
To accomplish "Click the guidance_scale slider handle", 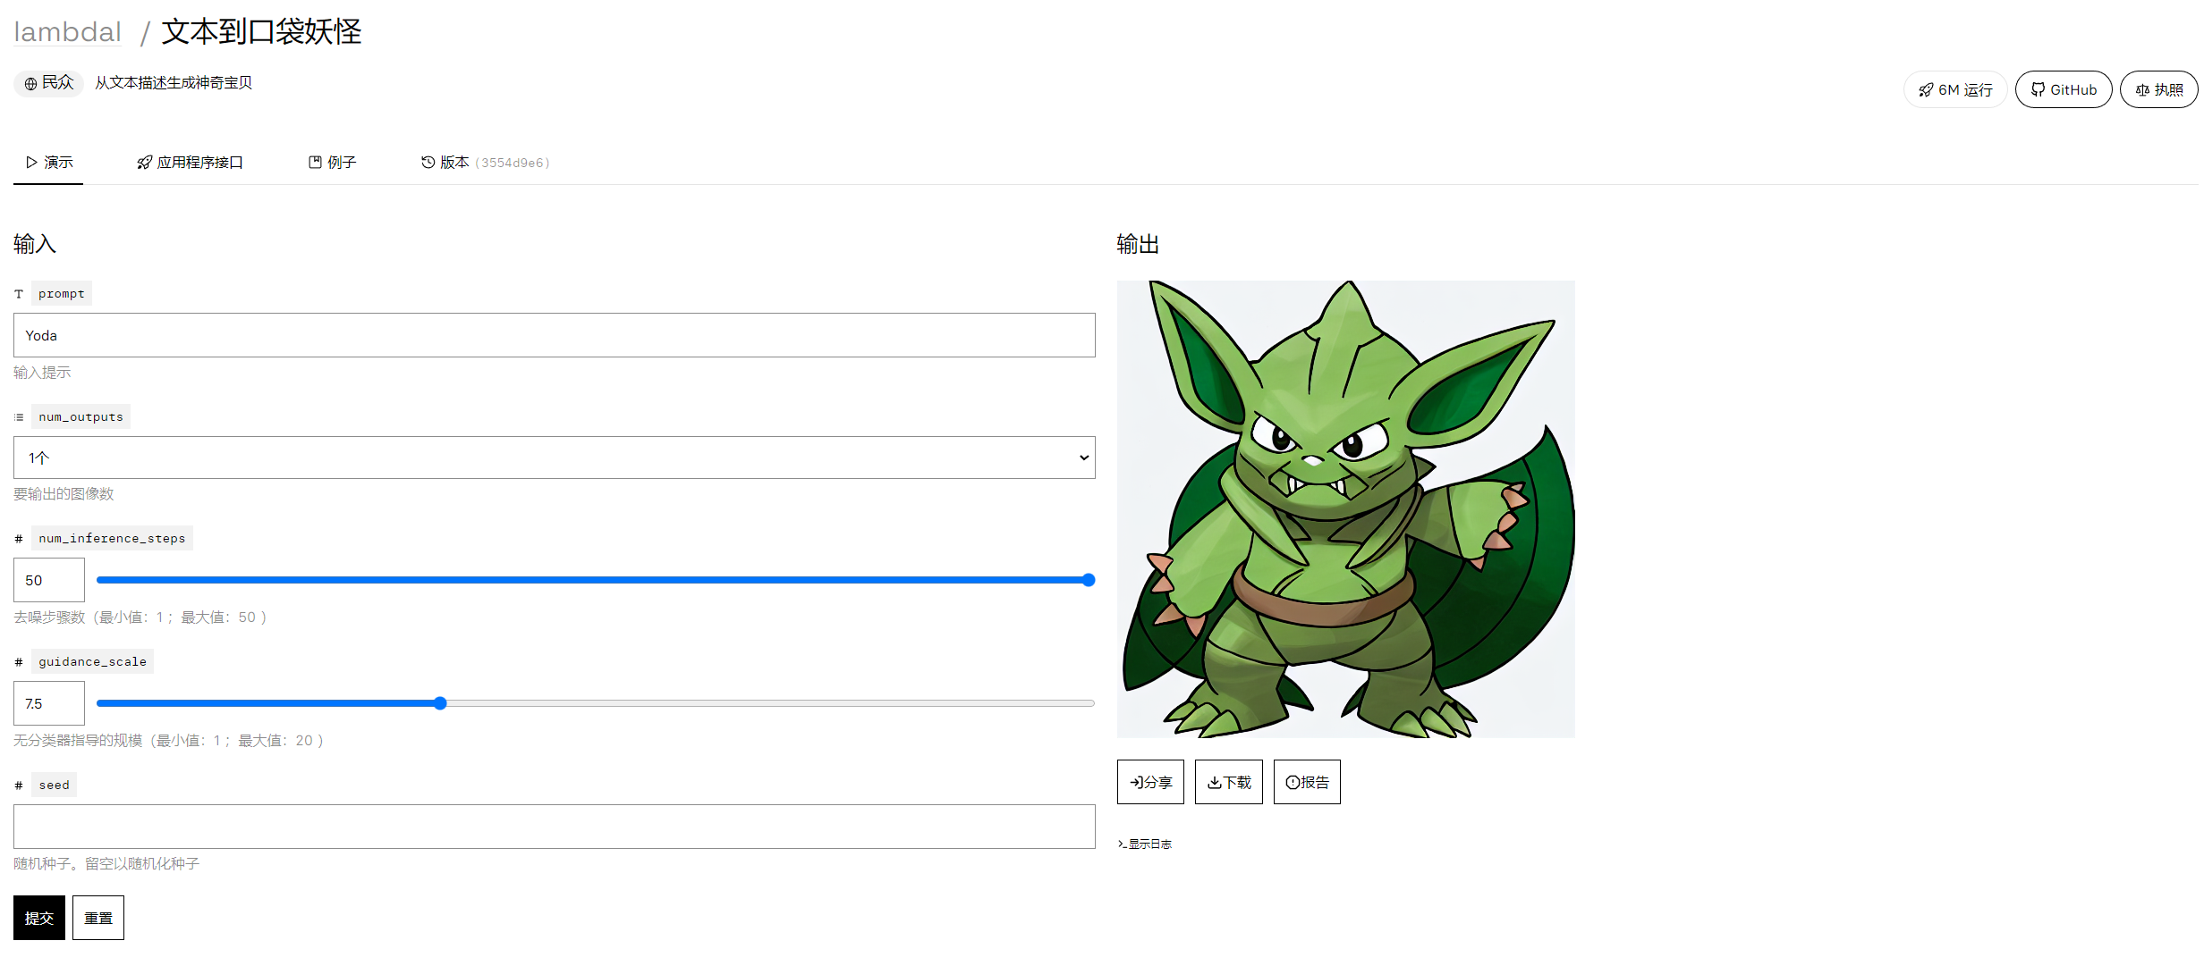I will pos(440,703).
